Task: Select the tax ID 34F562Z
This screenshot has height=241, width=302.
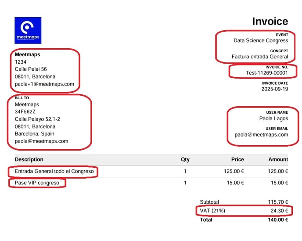Action: 25,112
